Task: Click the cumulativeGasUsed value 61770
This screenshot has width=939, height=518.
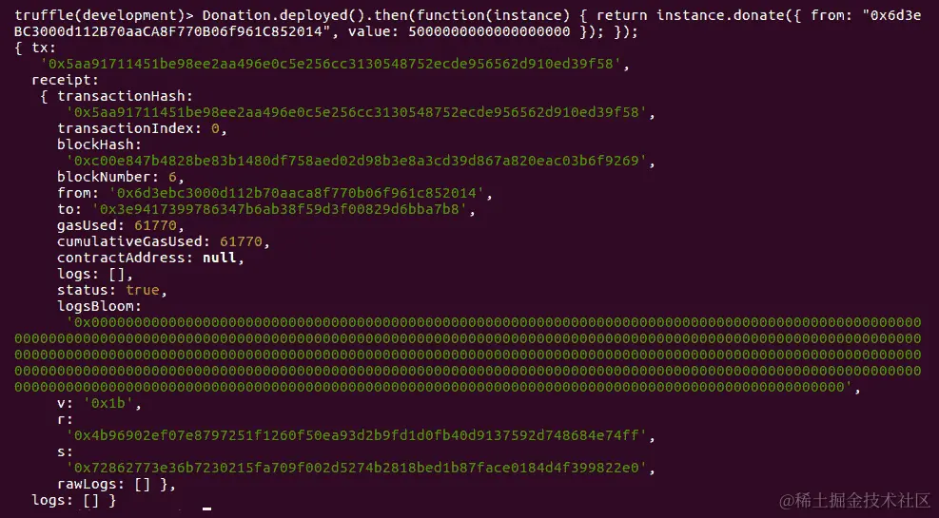Action: point(242,241)
